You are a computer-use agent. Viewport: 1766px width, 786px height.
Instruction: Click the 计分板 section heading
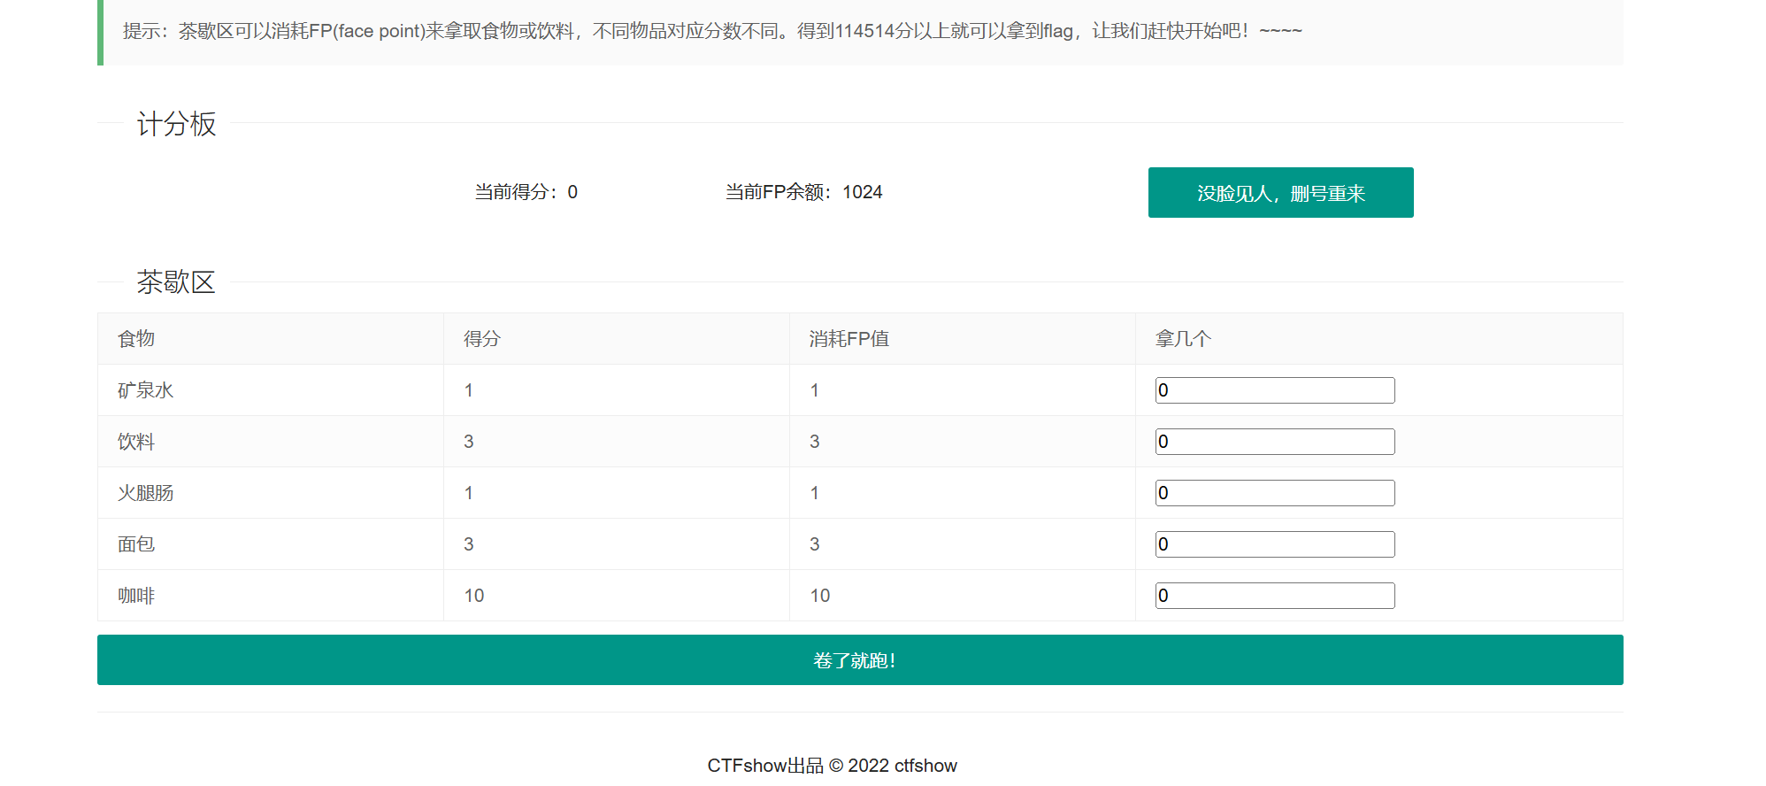click(176, 124)
